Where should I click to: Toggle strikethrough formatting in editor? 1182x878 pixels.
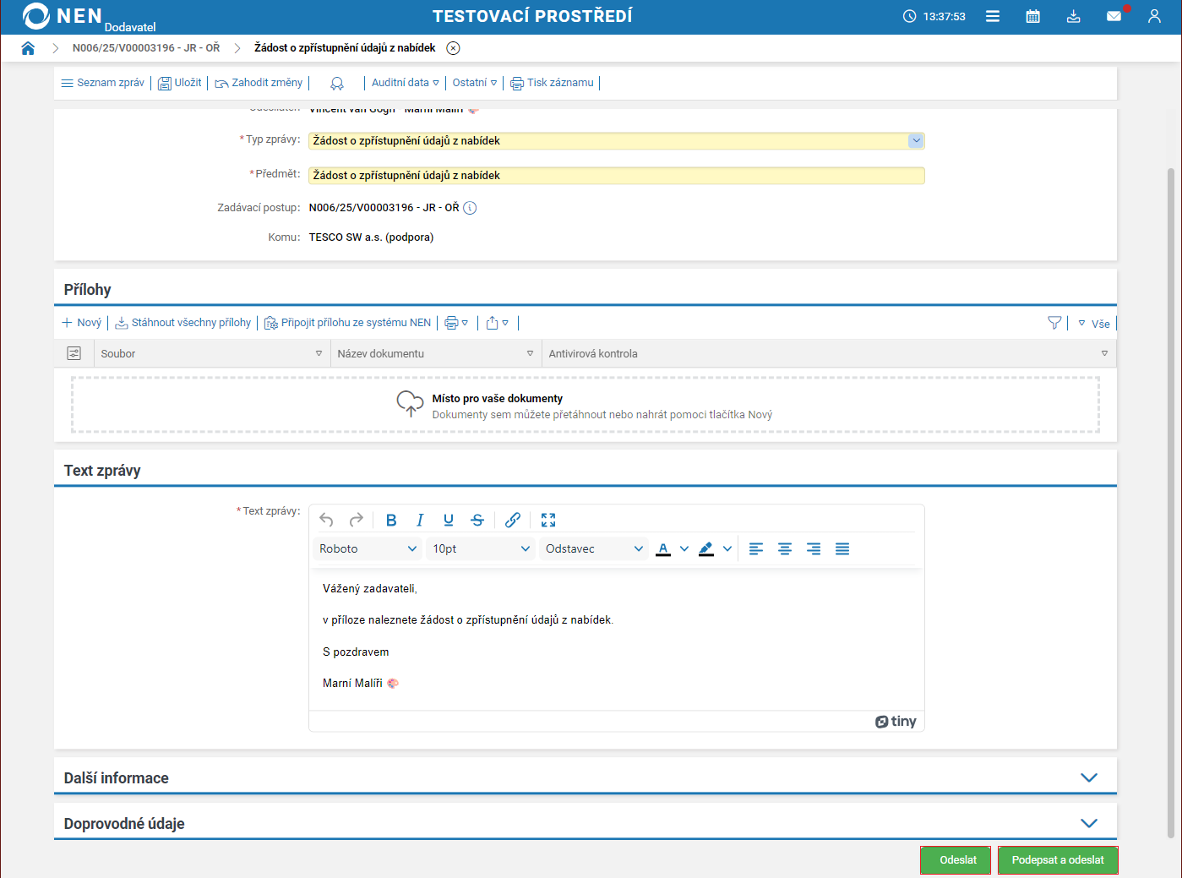click(477, 520)
